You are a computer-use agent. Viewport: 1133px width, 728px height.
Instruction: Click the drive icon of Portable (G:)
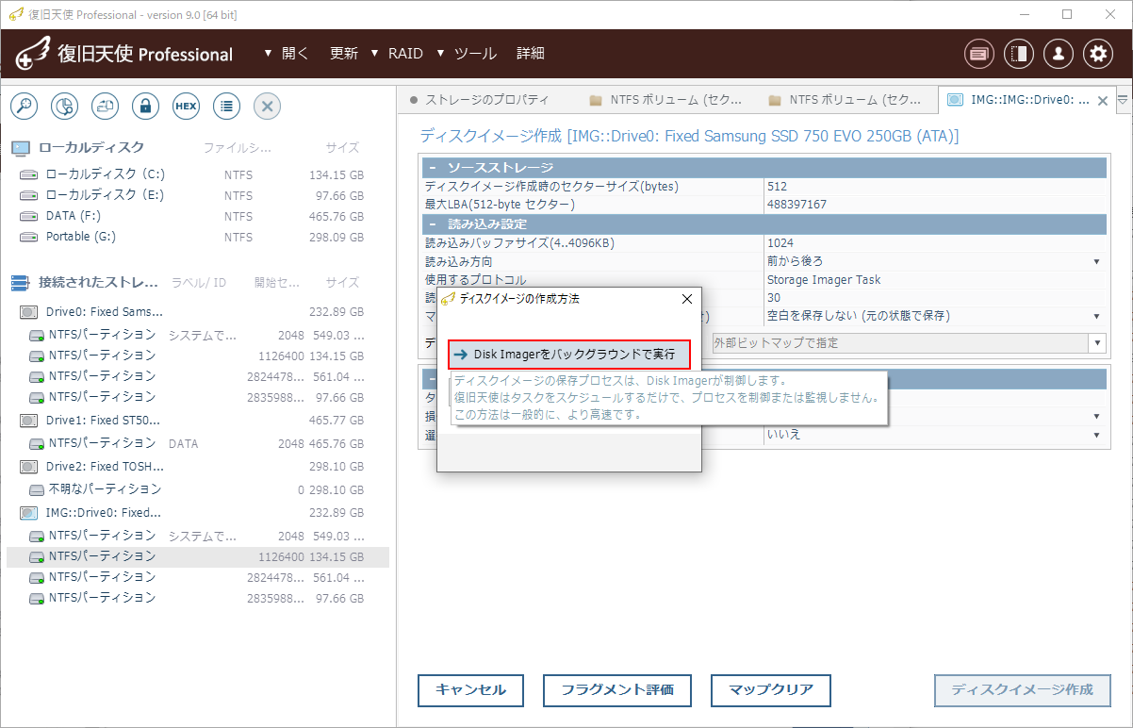pyautogui.click(x=28, y=238)
